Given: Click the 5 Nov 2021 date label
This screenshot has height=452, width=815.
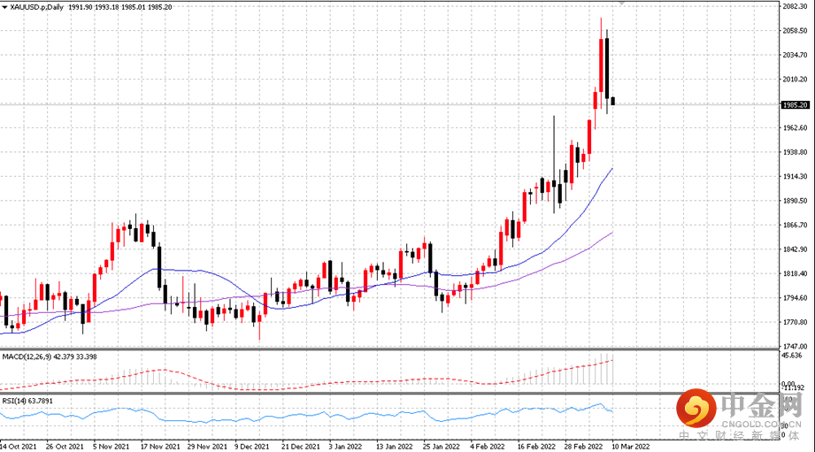Looking at the screenshot, I should click(111, 447).
